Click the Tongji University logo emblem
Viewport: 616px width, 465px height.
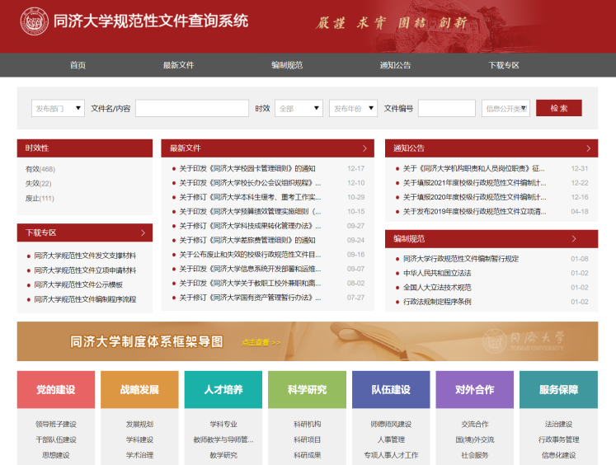click(x=34, y=21)
